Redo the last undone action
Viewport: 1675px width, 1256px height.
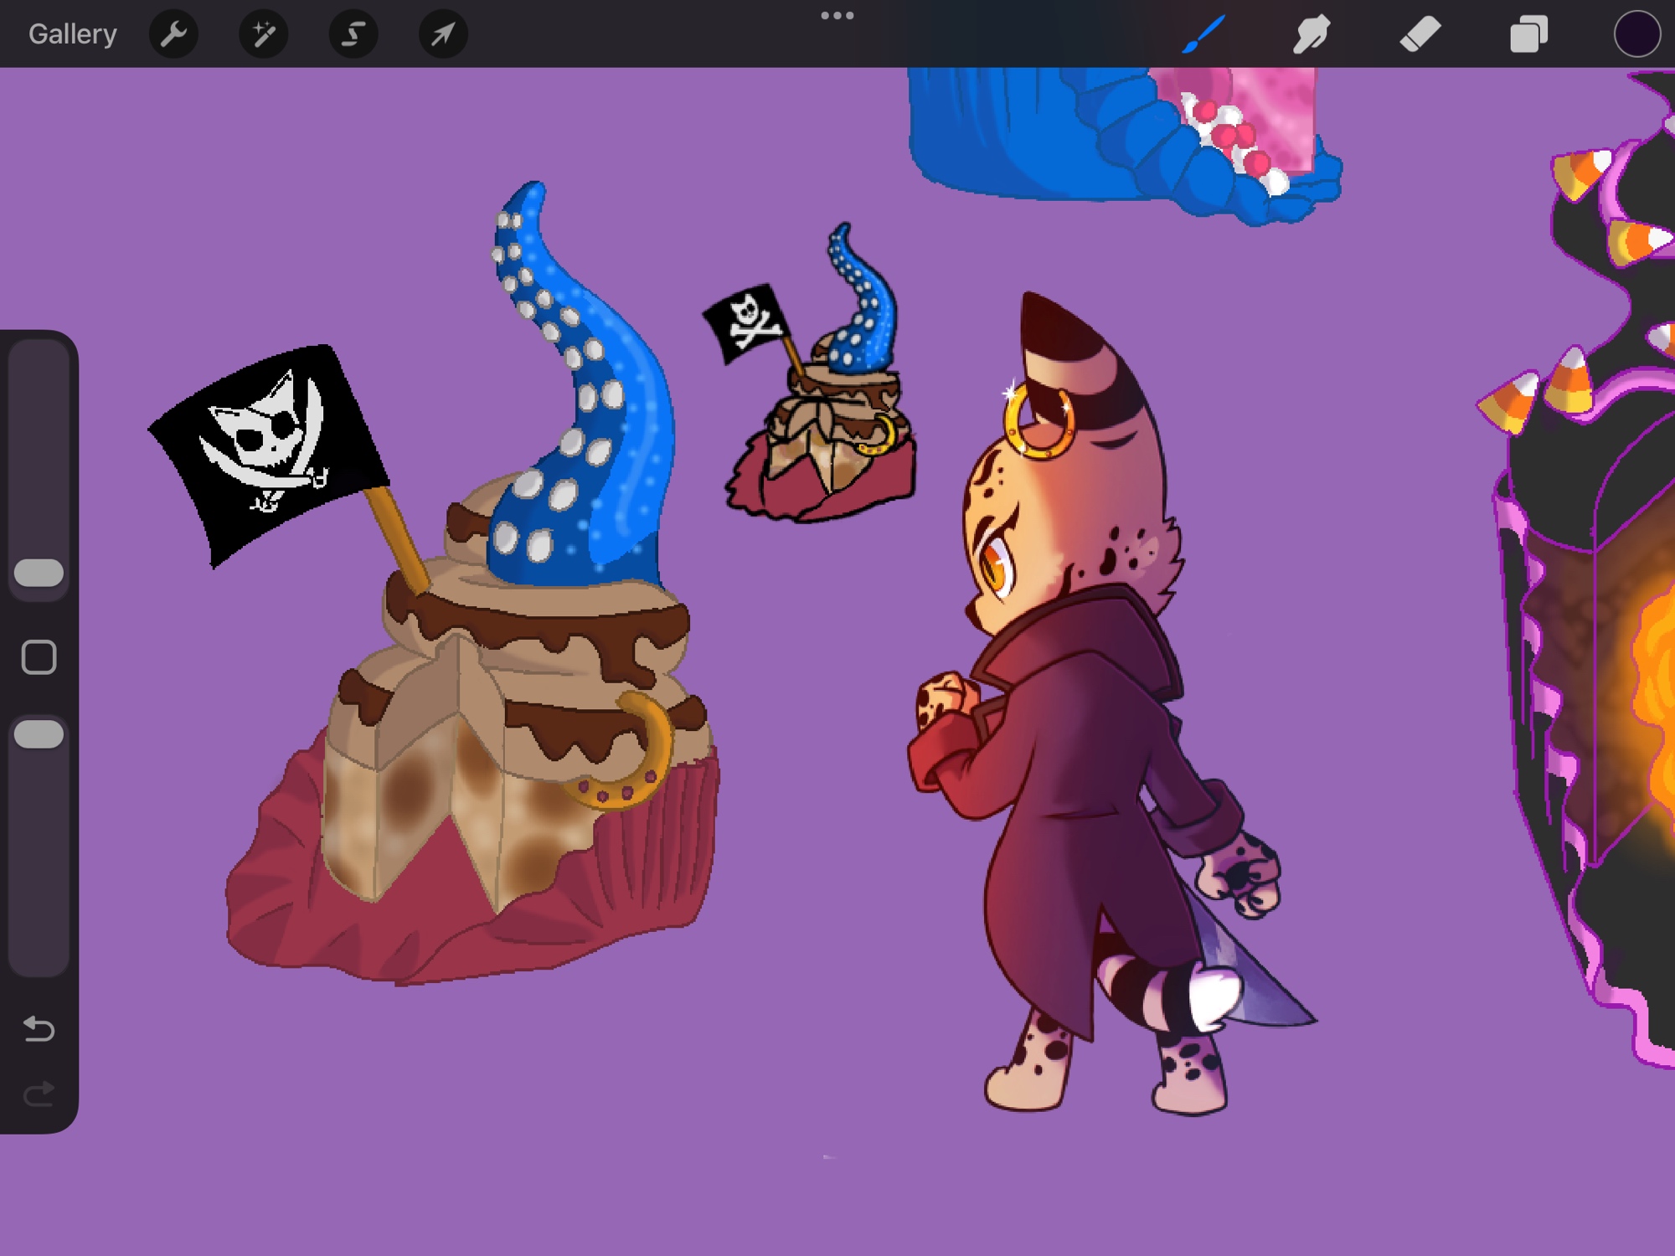pos(39,1094)
